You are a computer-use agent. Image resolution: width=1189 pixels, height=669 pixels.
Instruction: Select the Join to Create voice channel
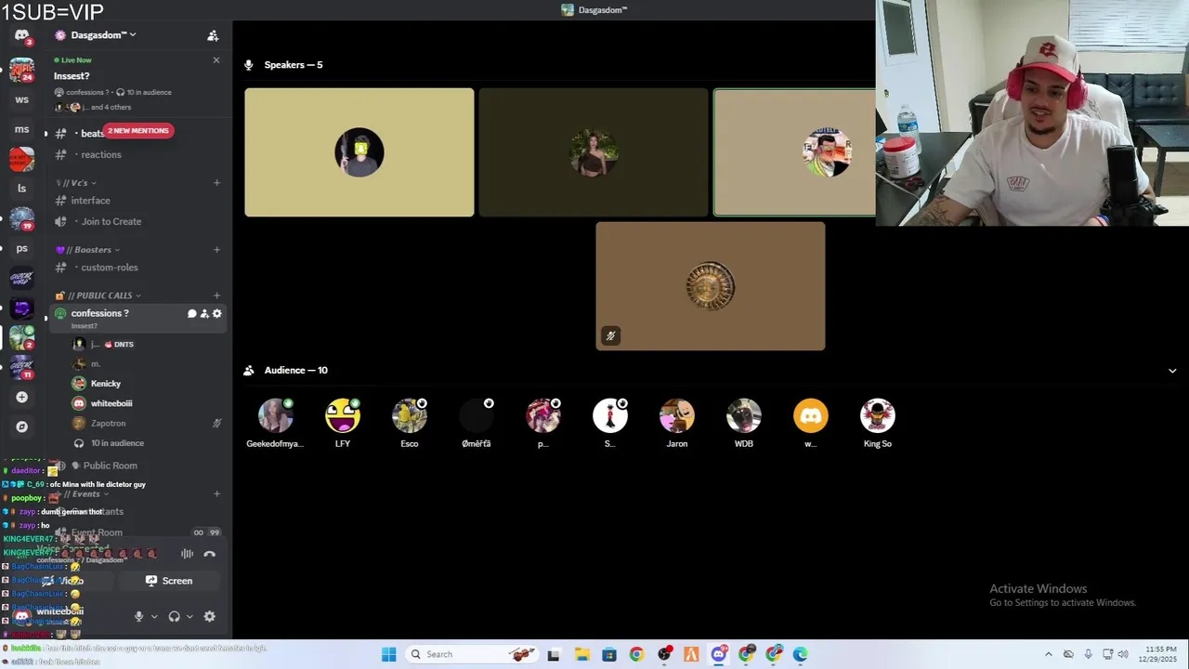point(137,221)
